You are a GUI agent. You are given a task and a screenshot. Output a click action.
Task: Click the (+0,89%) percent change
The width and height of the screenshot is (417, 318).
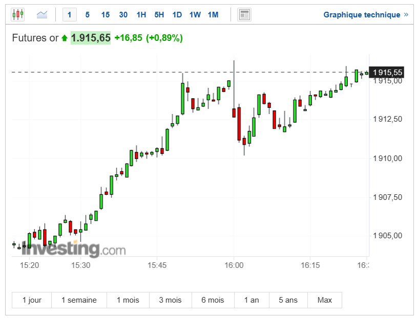click(x=164, y=38)
